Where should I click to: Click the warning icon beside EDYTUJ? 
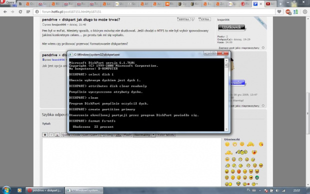(193, 19)
